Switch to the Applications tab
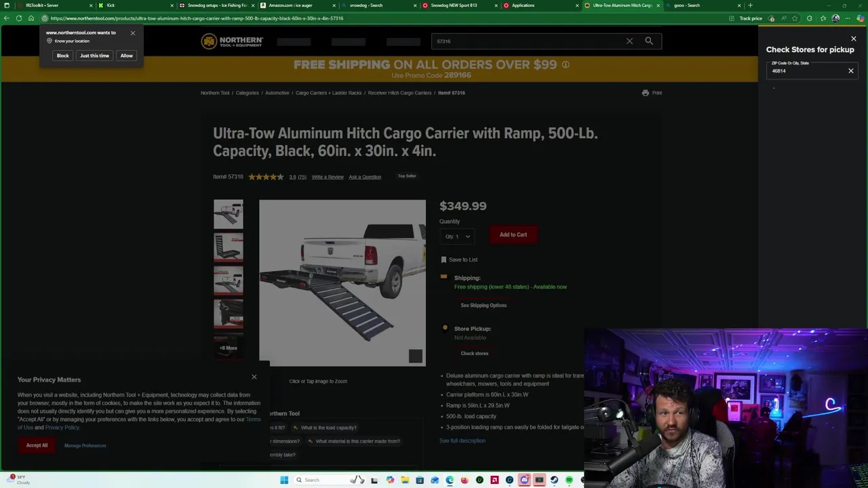This screenshot has height=488, width=868. [541, 5]
